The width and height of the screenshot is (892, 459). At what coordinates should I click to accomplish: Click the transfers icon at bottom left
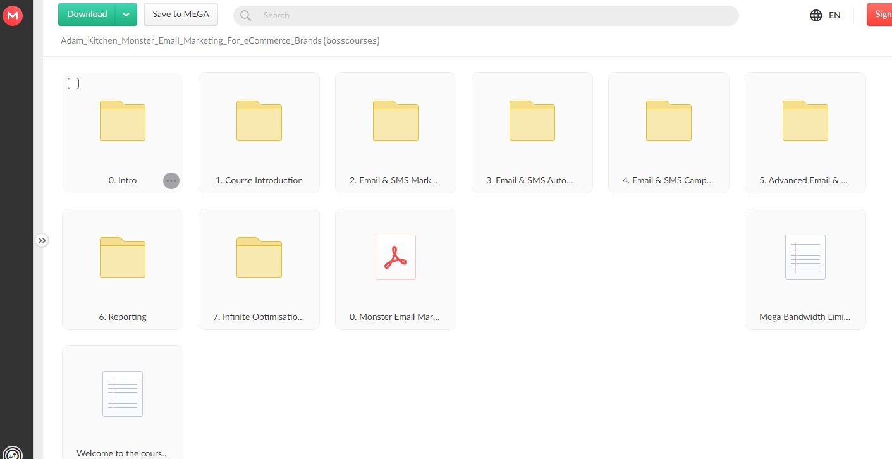coord(13,453)
